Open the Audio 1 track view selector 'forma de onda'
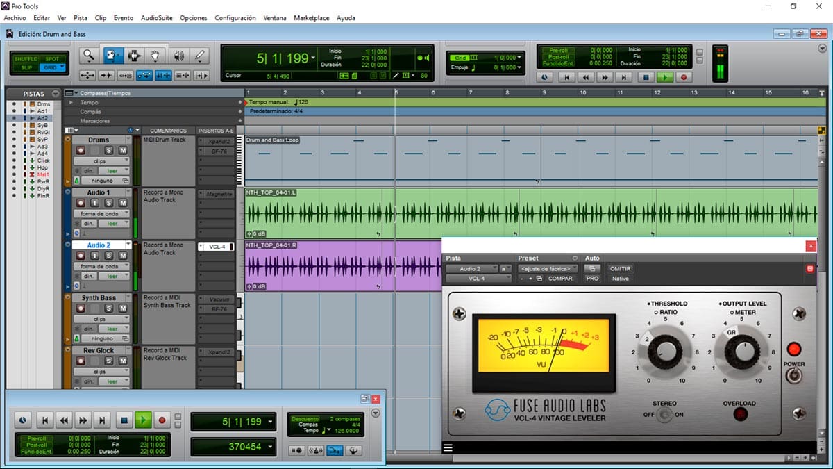Viewport: 833px width, 469px height. click(x=101, y=214)
